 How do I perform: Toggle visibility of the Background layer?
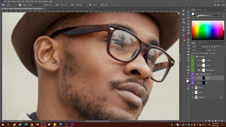pyautogui.click(x=192, y=97)
